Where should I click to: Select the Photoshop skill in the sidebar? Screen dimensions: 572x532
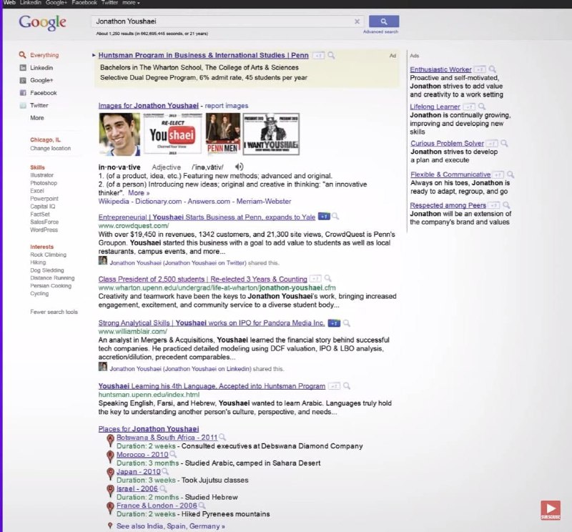click(44, 183)
